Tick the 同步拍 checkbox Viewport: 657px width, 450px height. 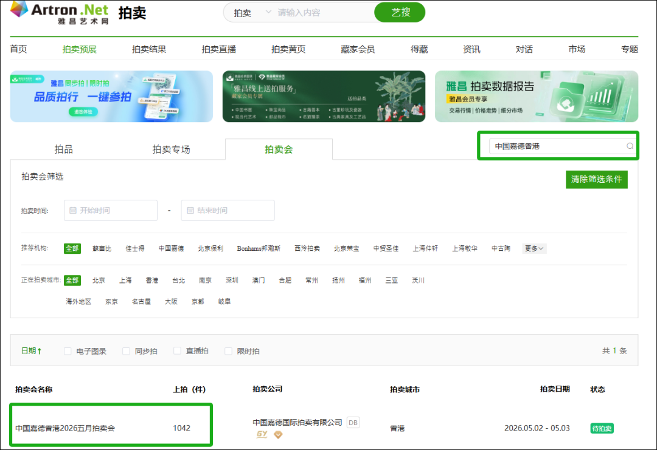[x=126, y=351]
